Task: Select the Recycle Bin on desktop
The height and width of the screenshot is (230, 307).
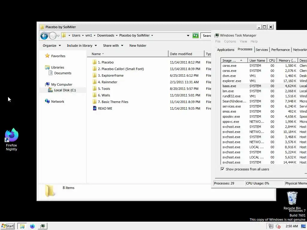Action: tap(292, 200)
